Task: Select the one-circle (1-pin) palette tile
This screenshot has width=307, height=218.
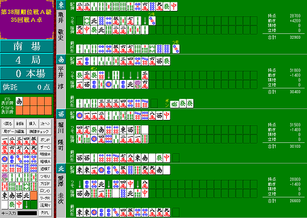Action: (x=5, y=159)
